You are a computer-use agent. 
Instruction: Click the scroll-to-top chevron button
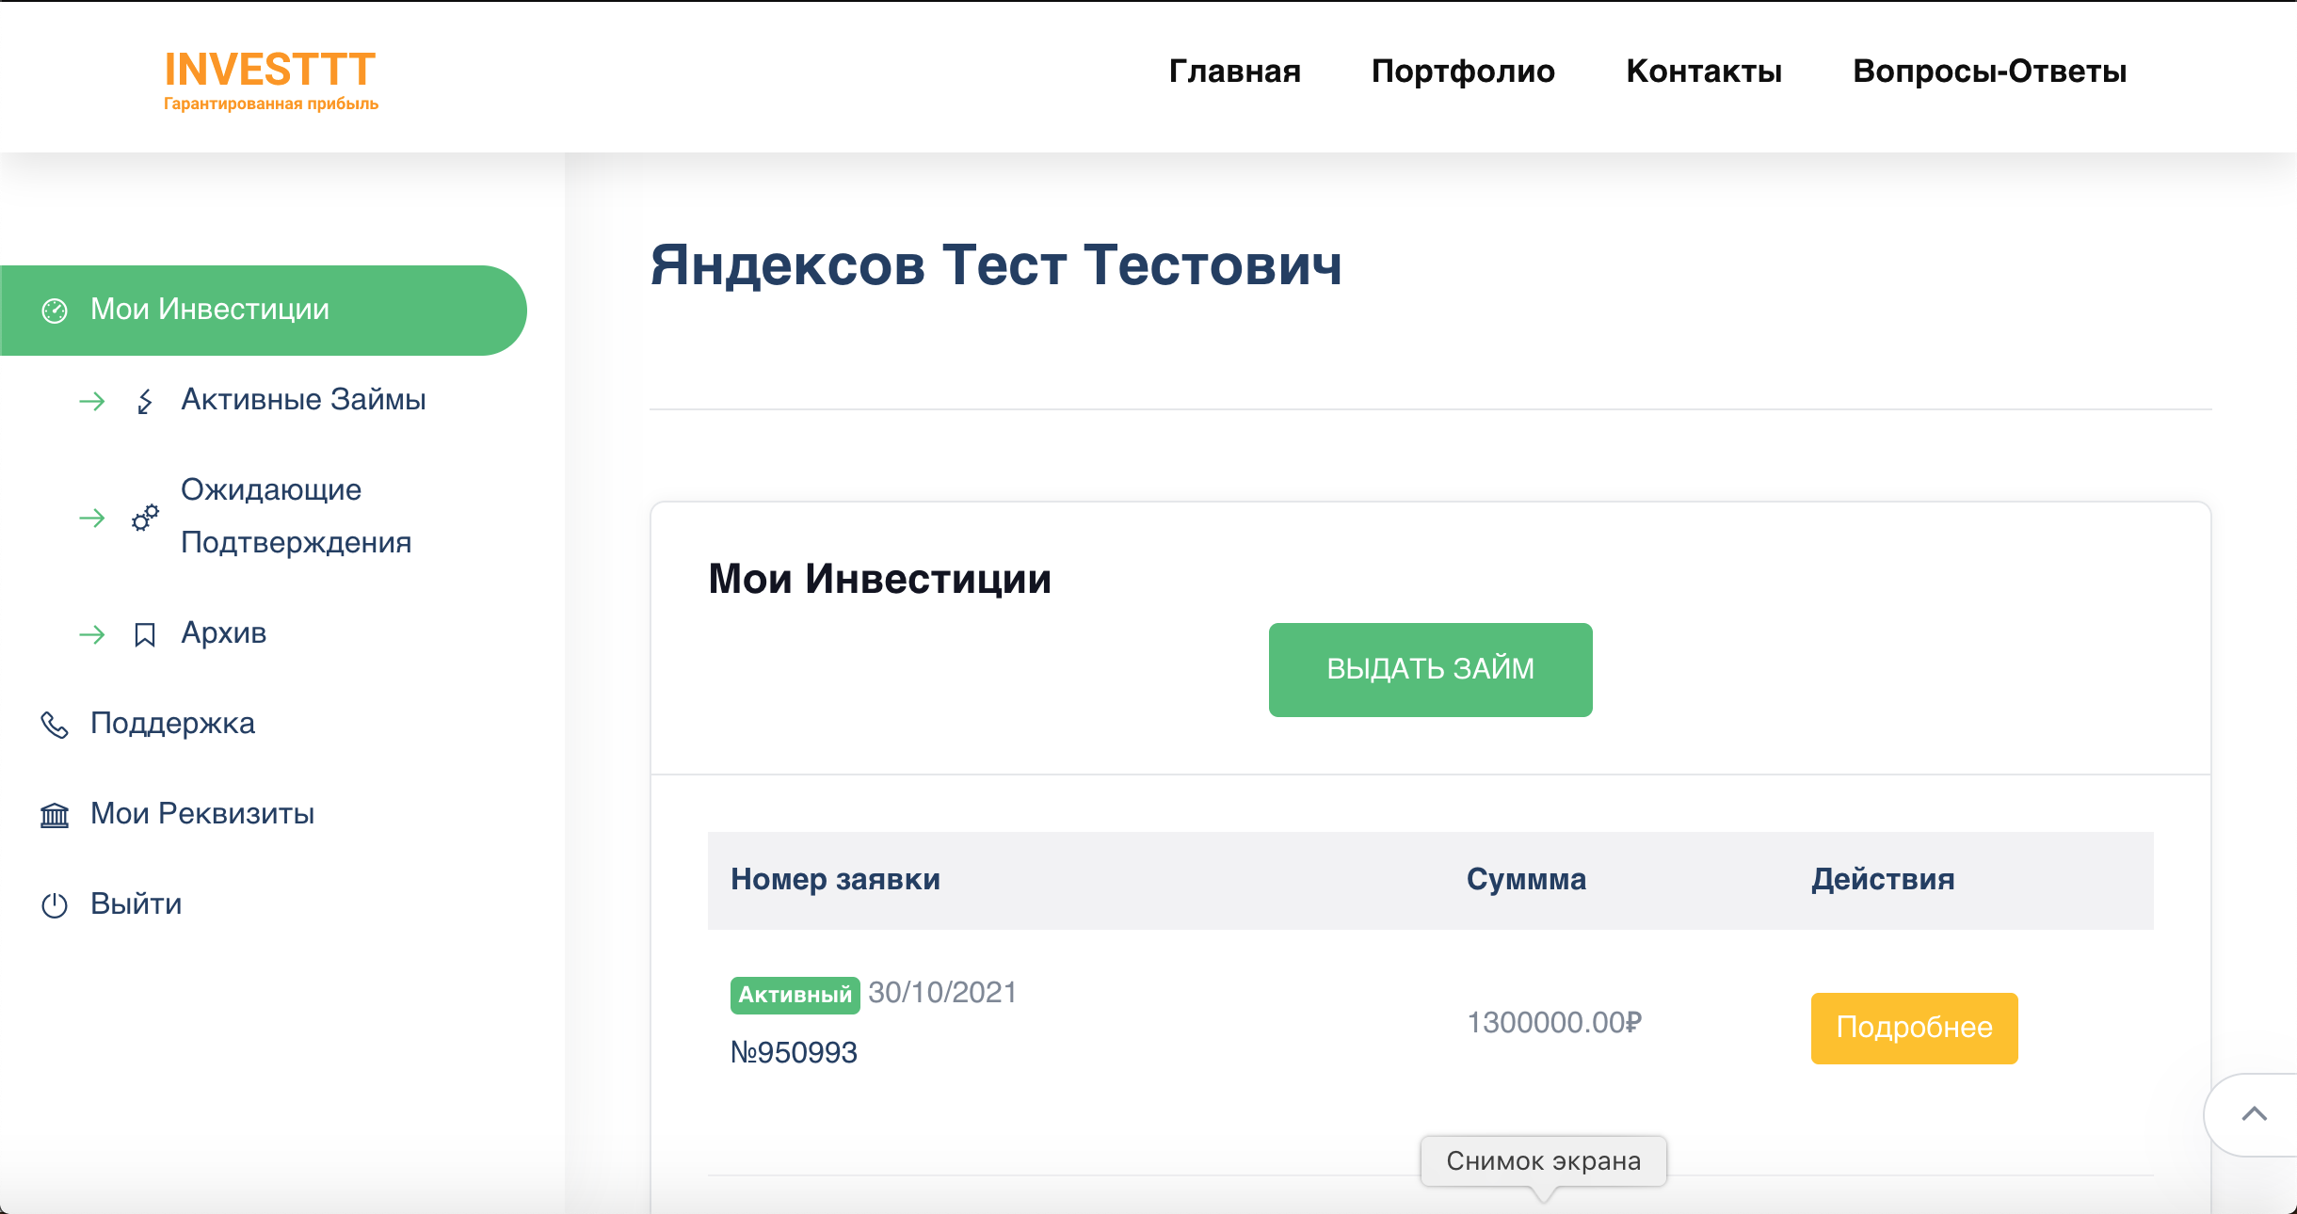2254,1114
